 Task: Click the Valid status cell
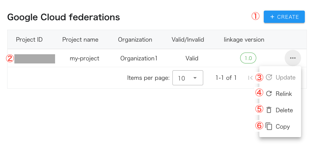(x=192, y=58)
